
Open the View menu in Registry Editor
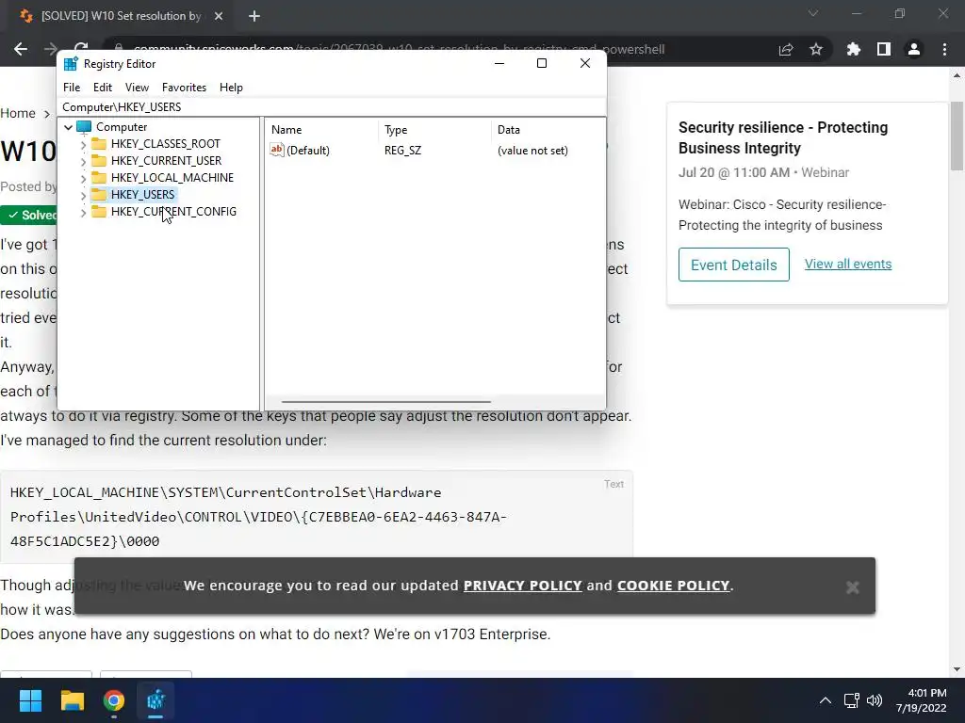pyautogui.click(x=137, y=88)
